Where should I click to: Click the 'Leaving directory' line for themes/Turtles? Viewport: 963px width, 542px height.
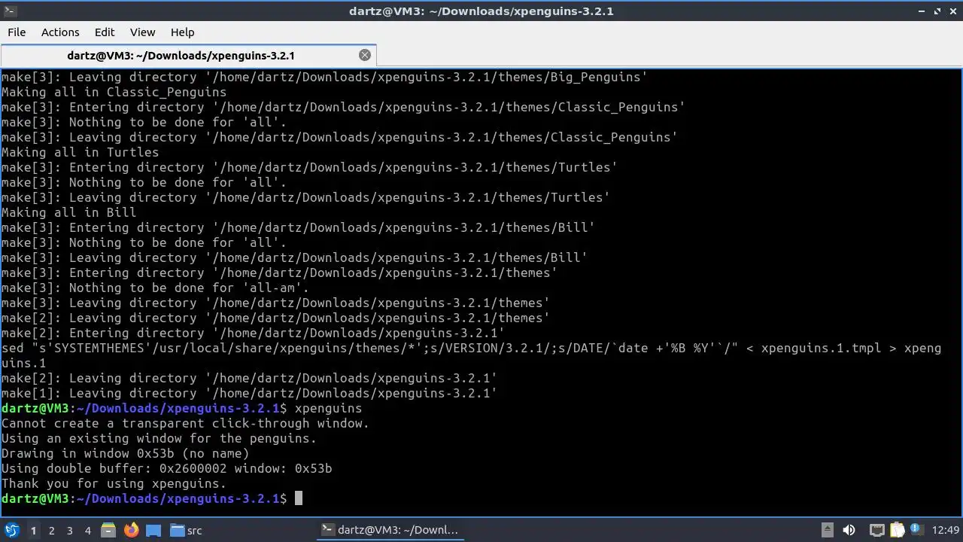305,197
